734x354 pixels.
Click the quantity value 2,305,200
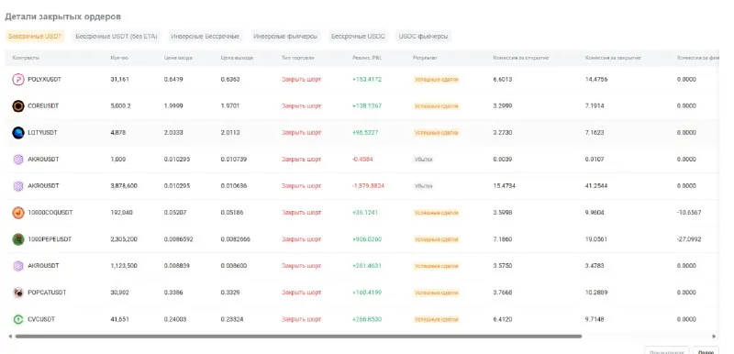124,239
